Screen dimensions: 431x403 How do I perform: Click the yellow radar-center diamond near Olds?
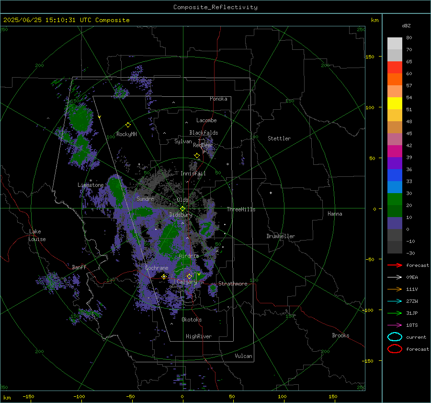182,209
